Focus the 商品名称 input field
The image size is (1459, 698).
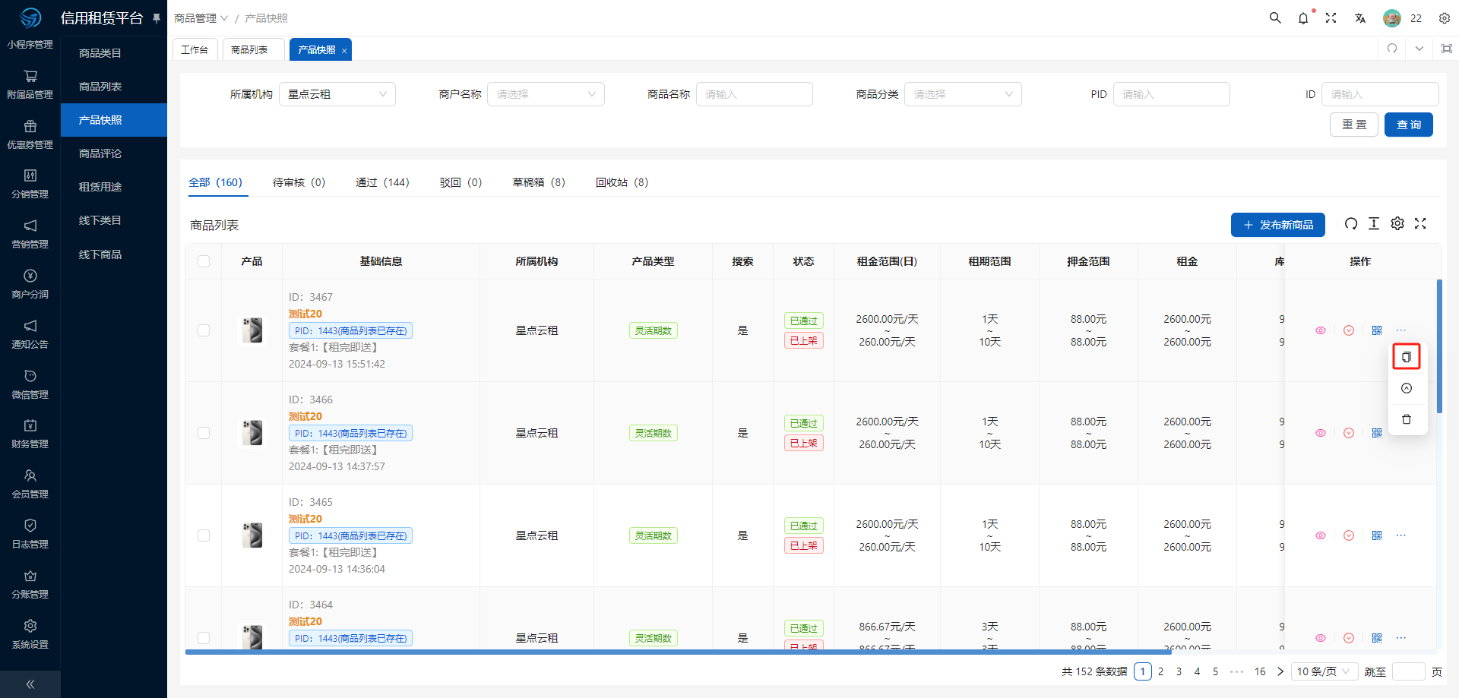click(755, 94)
